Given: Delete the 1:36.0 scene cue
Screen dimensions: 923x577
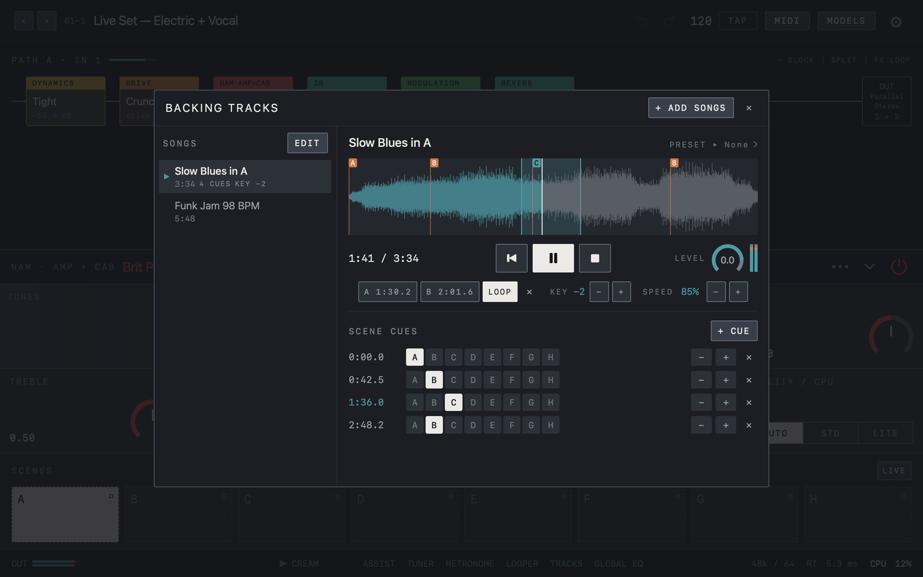Looking at the screenshot, I should point(749,403).
